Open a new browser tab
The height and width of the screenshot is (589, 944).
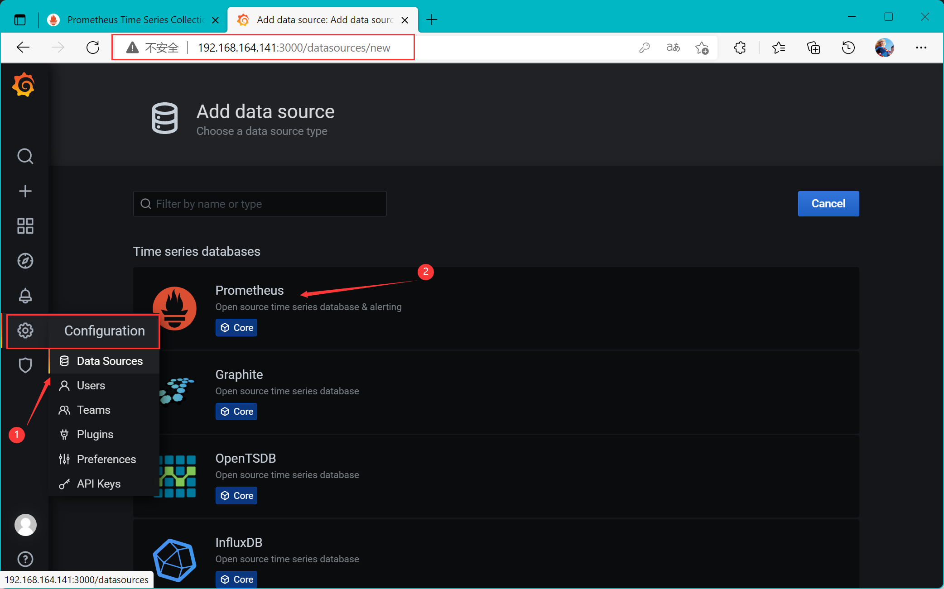point(432,19)
